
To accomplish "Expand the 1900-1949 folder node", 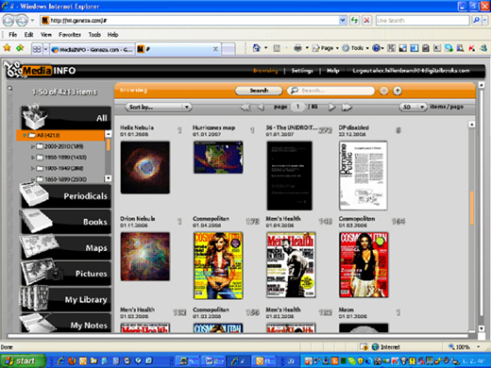I will 32,168.
